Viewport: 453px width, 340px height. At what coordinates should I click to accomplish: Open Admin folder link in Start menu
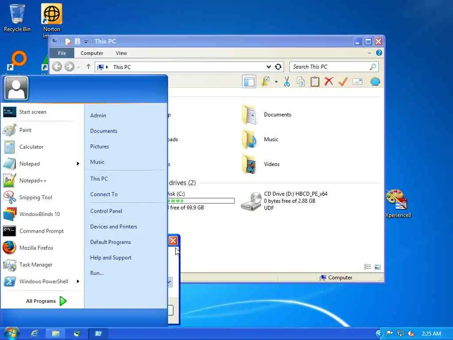pos(98,116)
